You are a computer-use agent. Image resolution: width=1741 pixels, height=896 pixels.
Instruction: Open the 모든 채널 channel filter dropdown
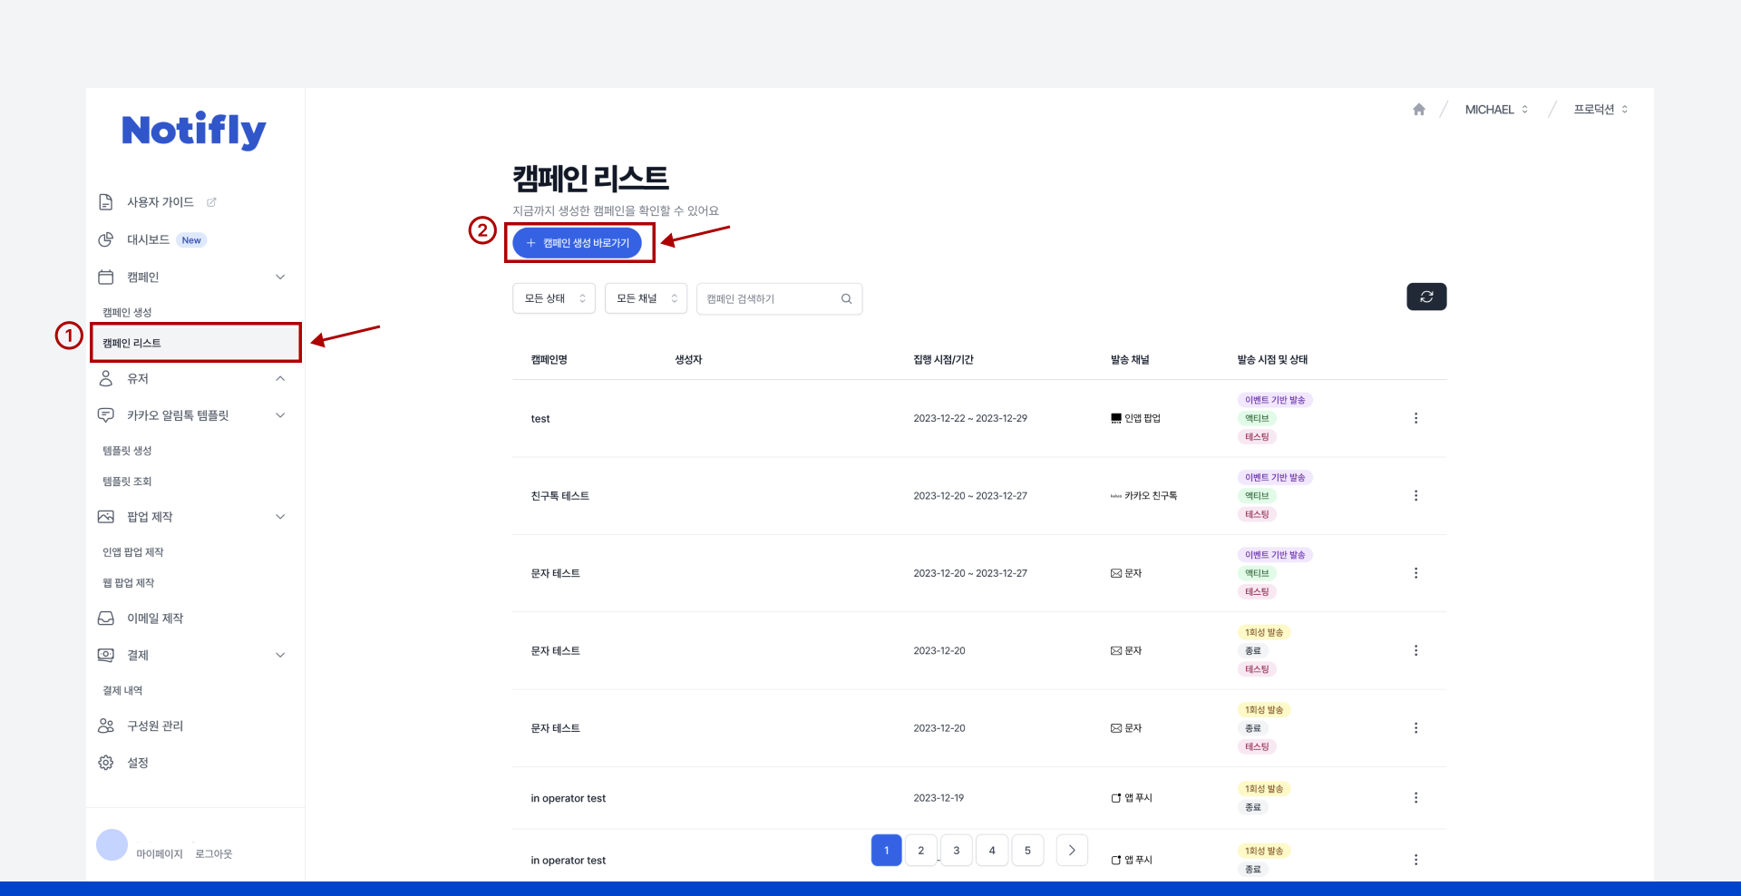(646, 298)
